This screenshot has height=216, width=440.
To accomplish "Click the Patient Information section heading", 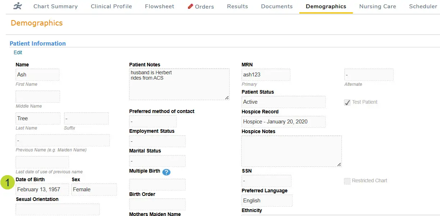I will click(x=37, y=43).
